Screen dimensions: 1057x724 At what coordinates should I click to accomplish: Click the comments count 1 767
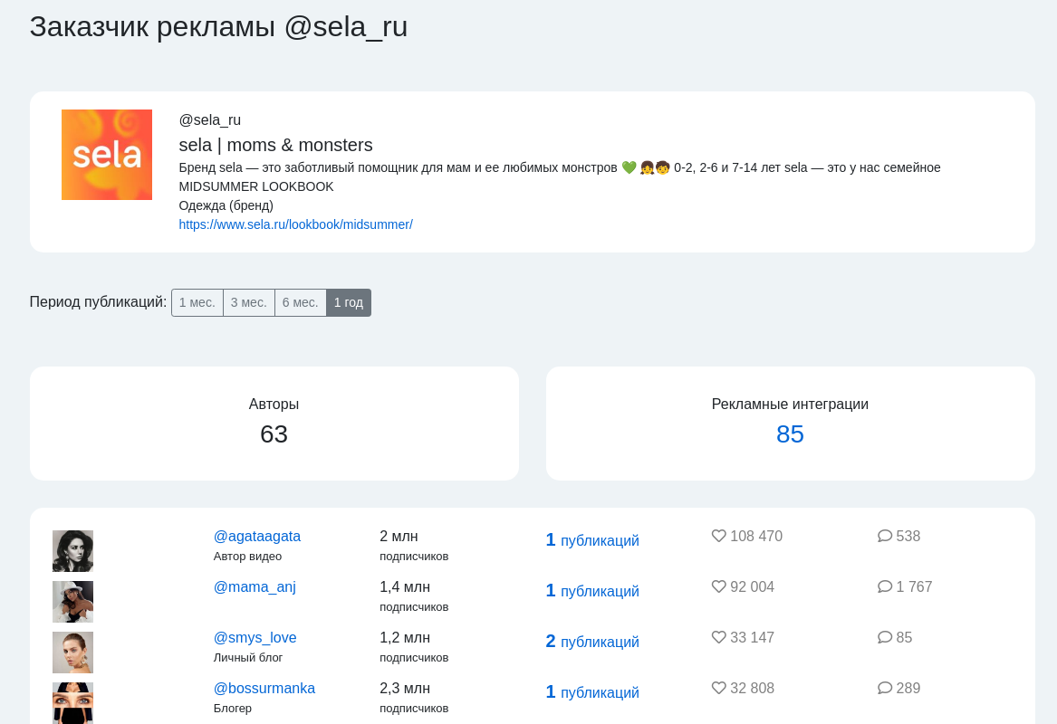point(914,586)
